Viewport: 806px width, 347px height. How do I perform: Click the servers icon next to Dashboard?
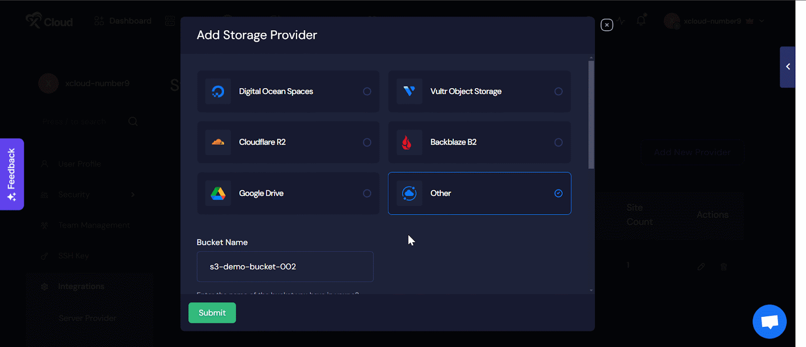tap(170, 21)
